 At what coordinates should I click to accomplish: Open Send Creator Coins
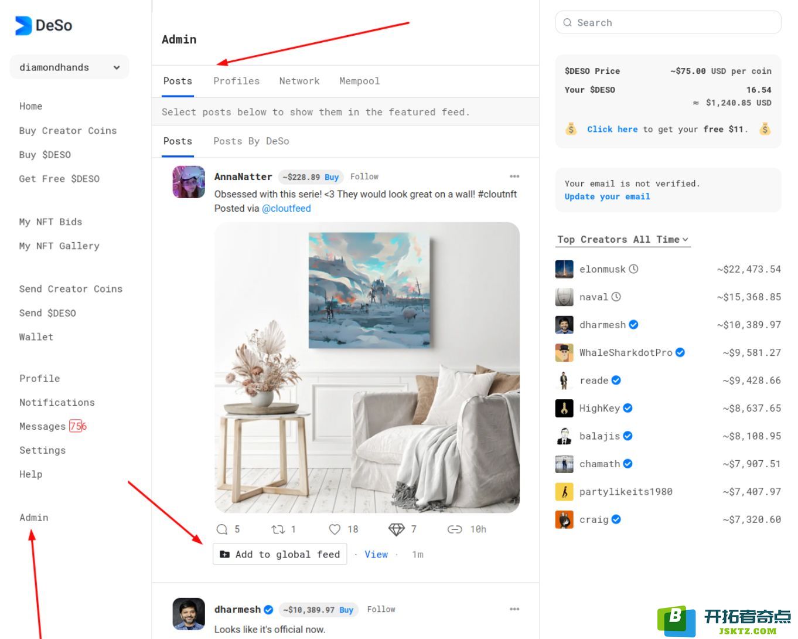coord(70,289)
